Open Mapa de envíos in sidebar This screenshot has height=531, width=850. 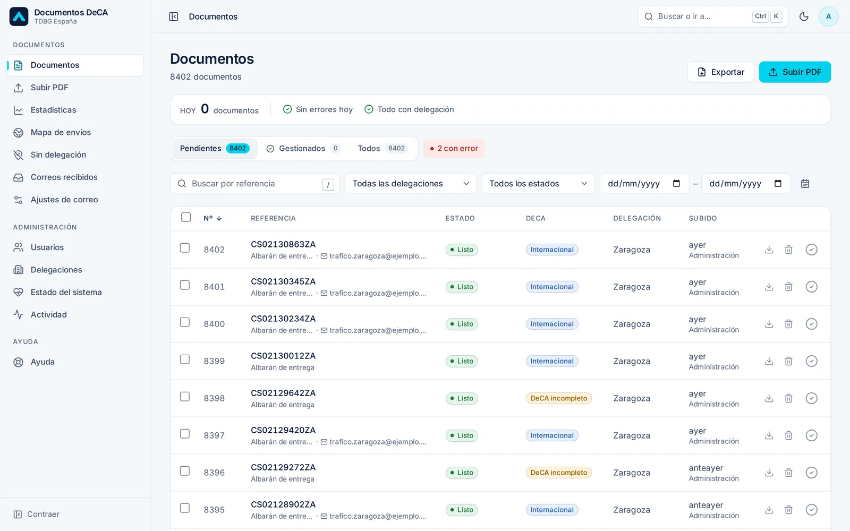coord(75,132)
